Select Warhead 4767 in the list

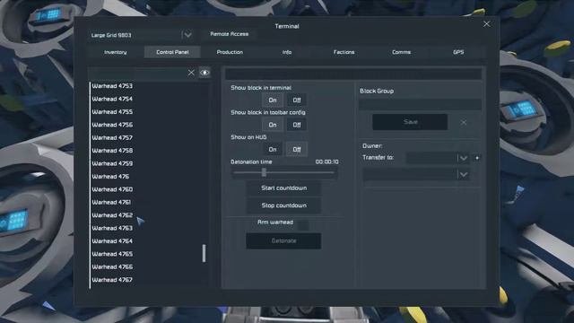112,280
